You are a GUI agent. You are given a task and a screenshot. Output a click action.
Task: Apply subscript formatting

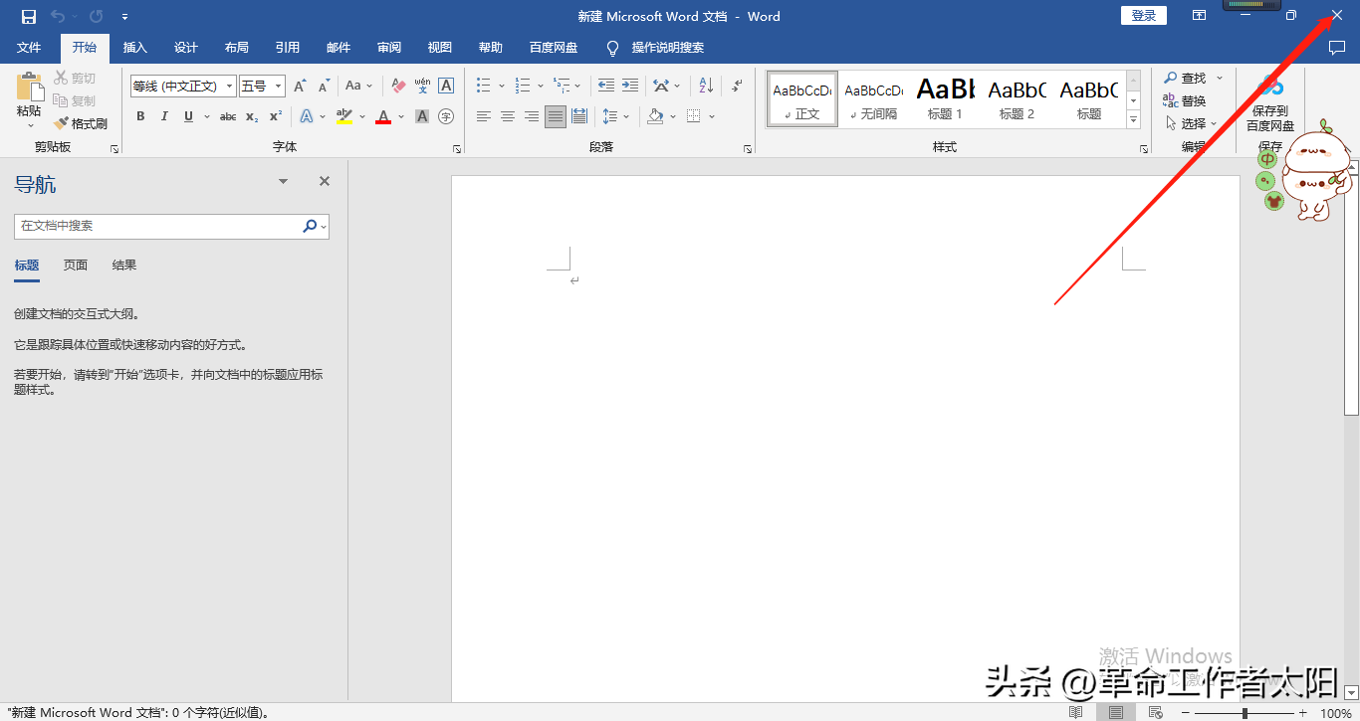(252, 116)
